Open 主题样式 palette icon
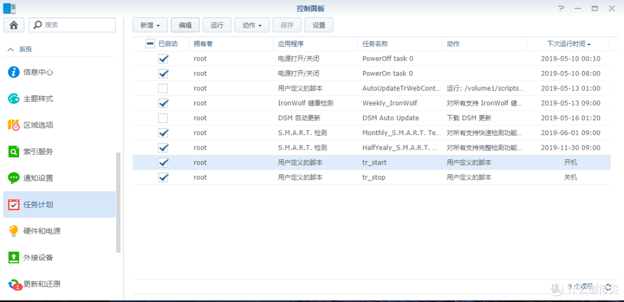 (14, 99)
